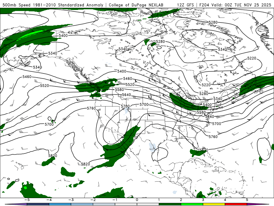Click the 3 value on the legend scale

[x=203, y=200]
